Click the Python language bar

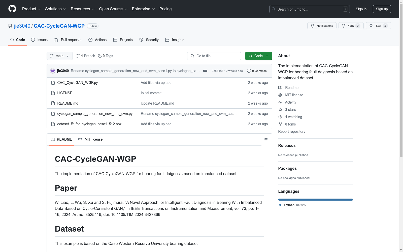[x=315, y=200]
